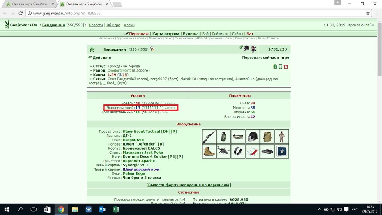382x215 pixels.
Task: Open Windows Start menu
Action: coord(7,209)
